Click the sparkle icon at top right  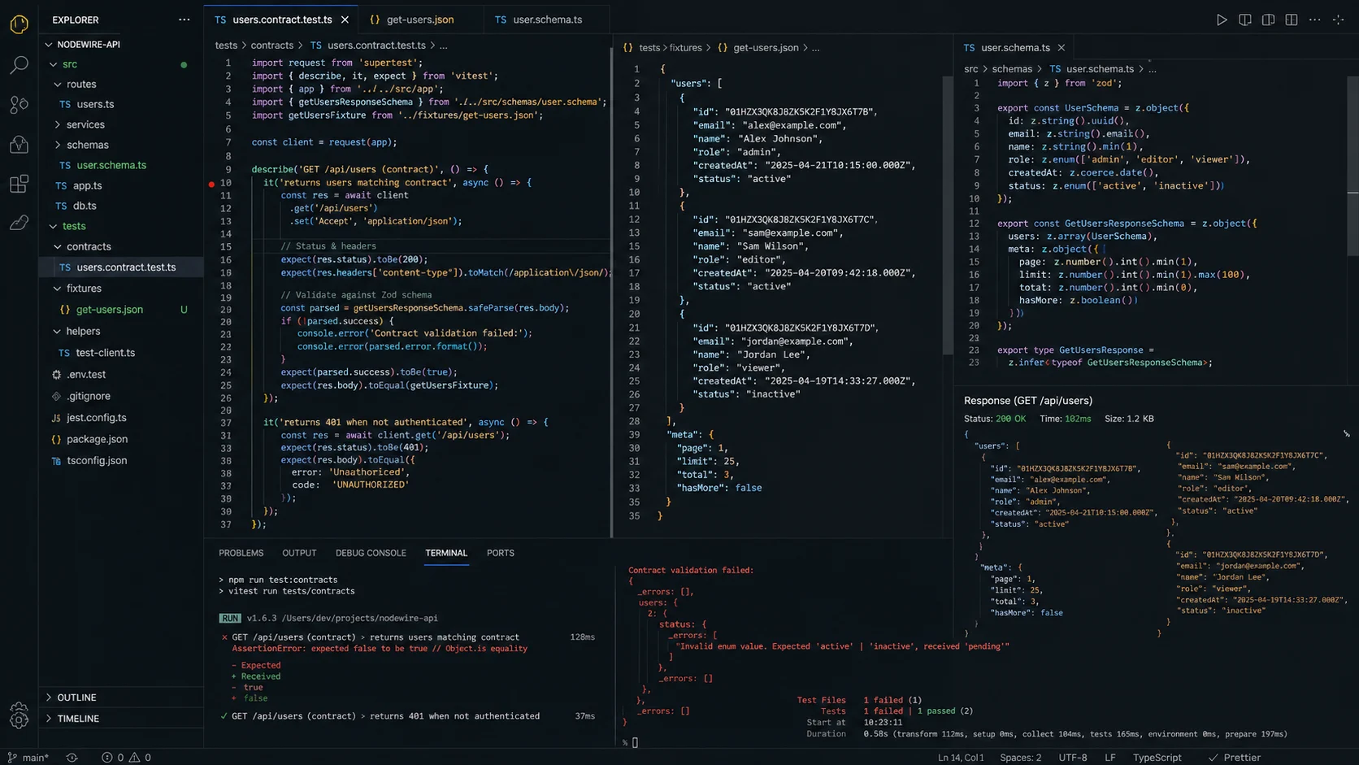[x=1338, y=20]
